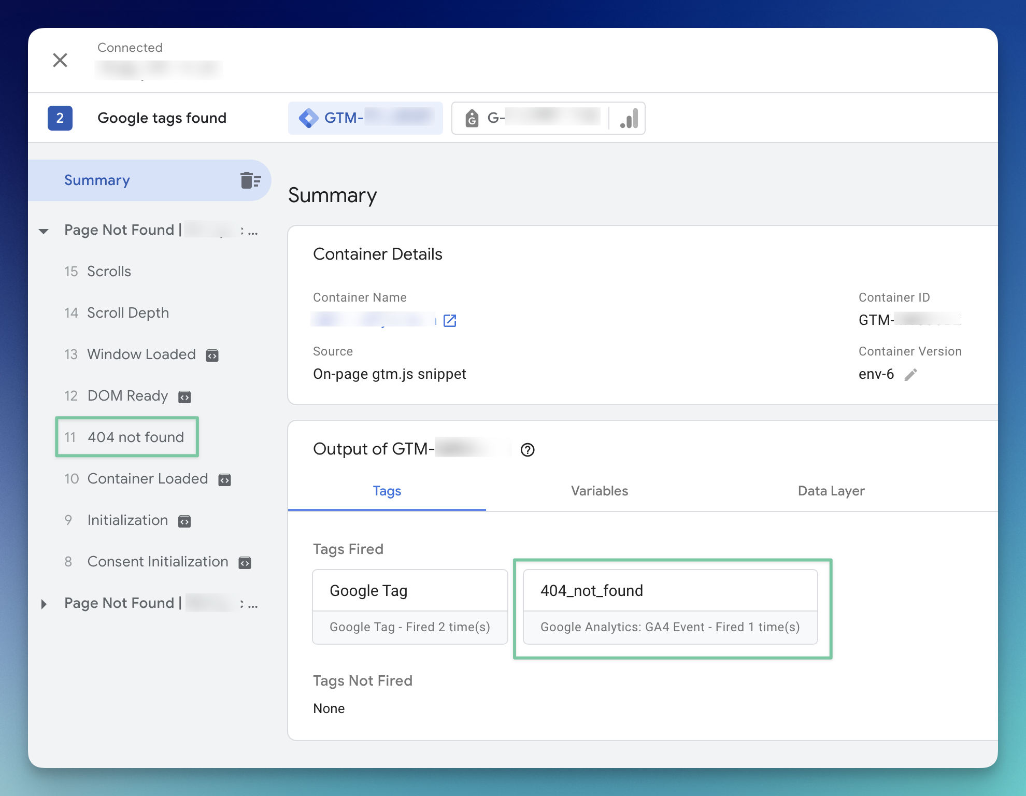Open the Data Layer tab
The image size is (1026, 796).
(831, 491)
